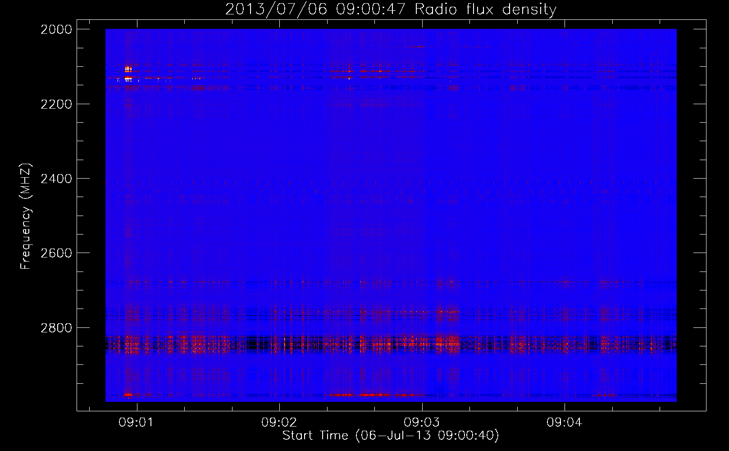Image resolution: width=729 pixels, height=451 pixels.
Task: Click the 09:04 time tick label
Action: [x=565, y=423]
